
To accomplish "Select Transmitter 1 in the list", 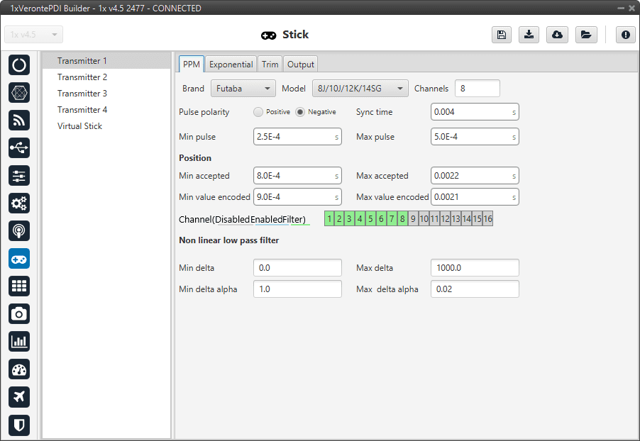I will (x=106, y=61).
